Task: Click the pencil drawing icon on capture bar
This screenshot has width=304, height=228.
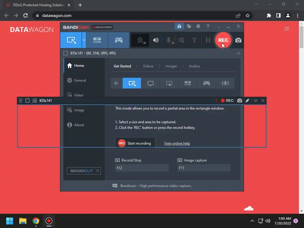Action: tap(247, 100)
